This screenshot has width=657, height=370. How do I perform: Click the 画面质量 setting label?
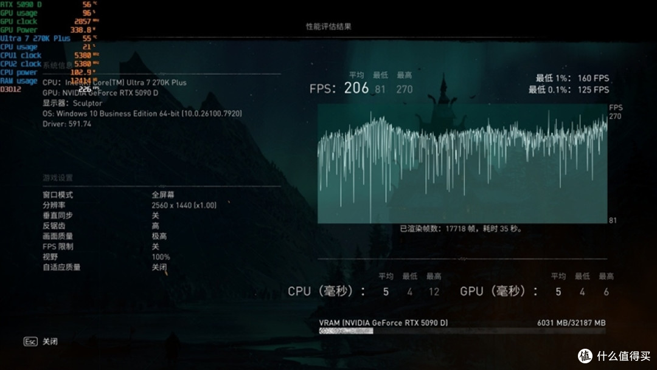click(58, 236)
